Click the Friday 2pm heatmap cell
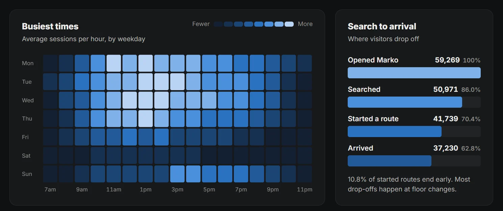The width and height of the screenshot is (503, 211). click(x=161, y=137)
